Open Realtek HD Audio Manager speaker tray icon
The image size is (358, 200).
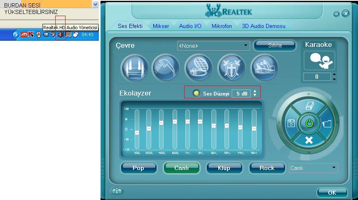point(60,35)
